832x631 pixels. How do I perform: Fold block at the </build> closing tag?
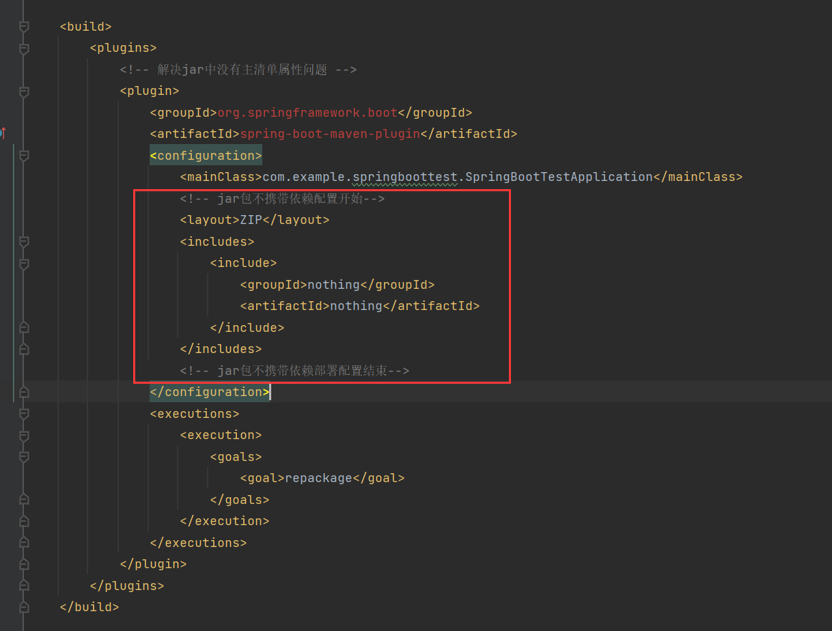pos(24,607)
